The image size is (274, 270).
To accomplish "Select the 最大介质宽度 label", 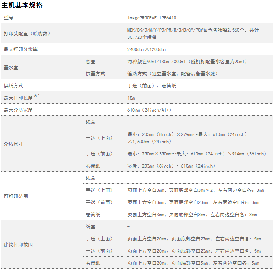I will point(18,110).
